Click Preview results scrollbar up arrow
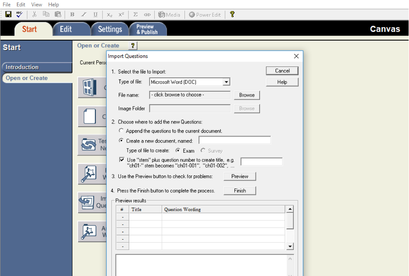 (x=290, y=209)
